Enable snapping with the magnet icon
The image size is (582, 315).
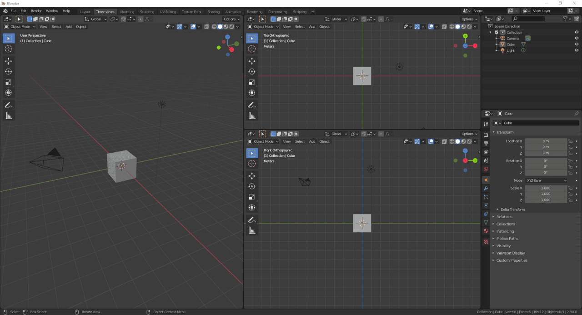coord(123,19)
